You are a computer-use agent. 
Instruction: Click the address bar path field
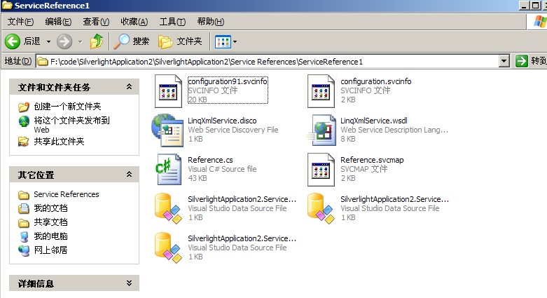[268, 62]
